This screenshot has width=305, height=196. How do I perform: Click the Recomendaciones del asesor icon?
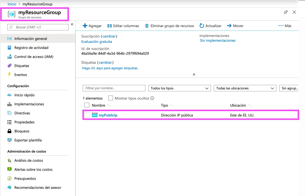pos(9,188)
